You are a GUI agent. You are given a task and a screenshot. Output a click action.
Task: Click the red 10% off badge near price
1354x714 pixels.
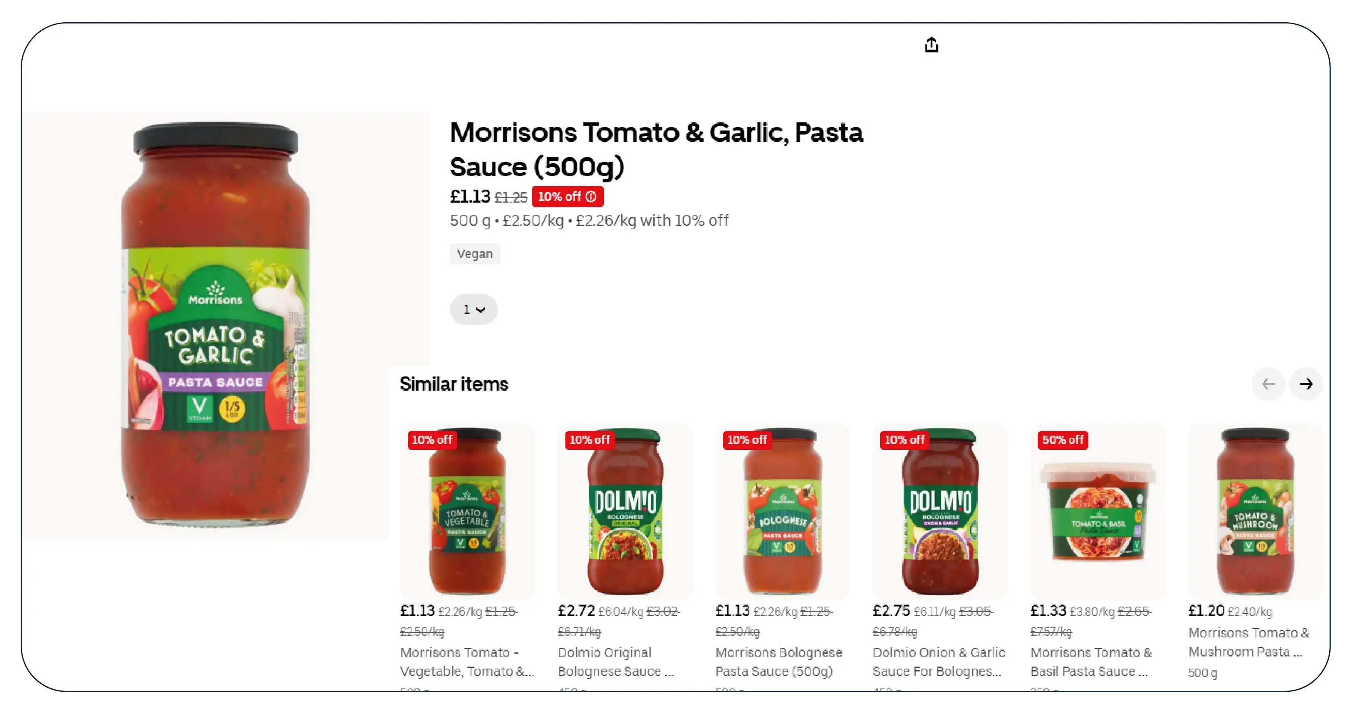click(560, 197)
